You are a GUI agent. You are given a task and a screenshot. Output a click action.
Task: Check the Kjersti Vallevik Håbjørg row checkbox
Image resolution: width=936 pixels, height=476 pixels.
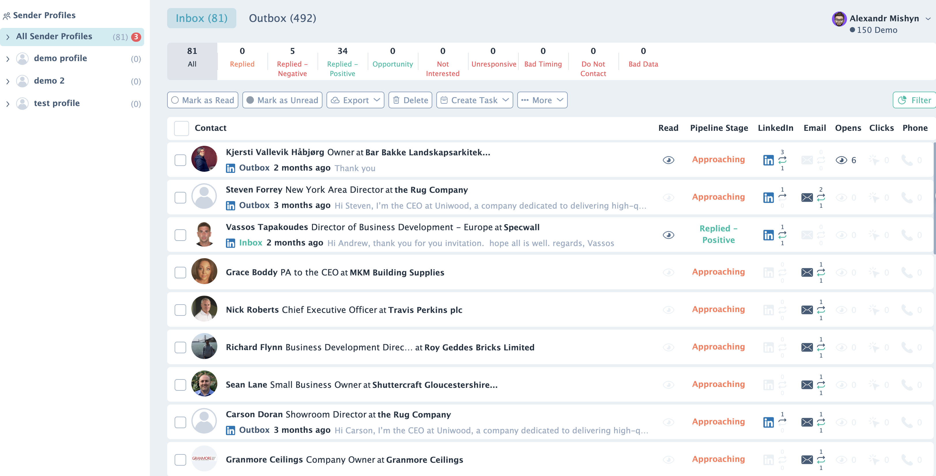(x=180, y=160)
